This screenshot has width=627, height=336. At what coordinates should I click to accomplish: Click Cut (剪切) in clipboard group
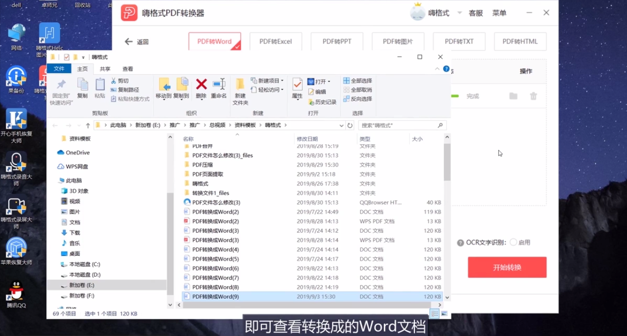coord(120,81)
